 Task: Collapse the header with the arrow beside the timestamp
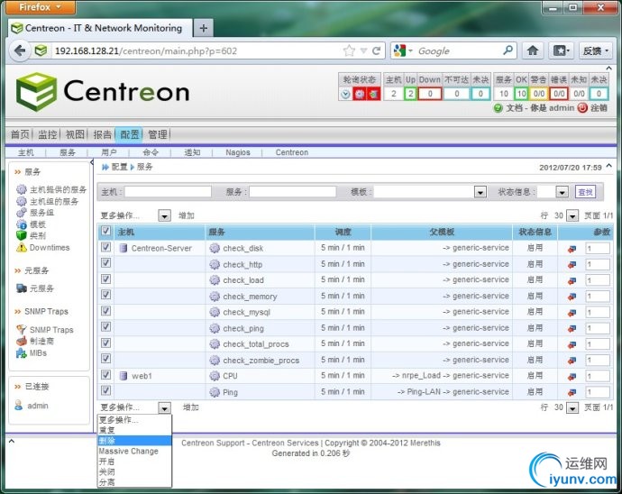pos(609,166)
